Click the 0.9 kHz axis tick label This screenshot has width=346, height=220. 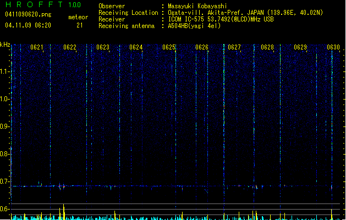click(x=4, y=127)
